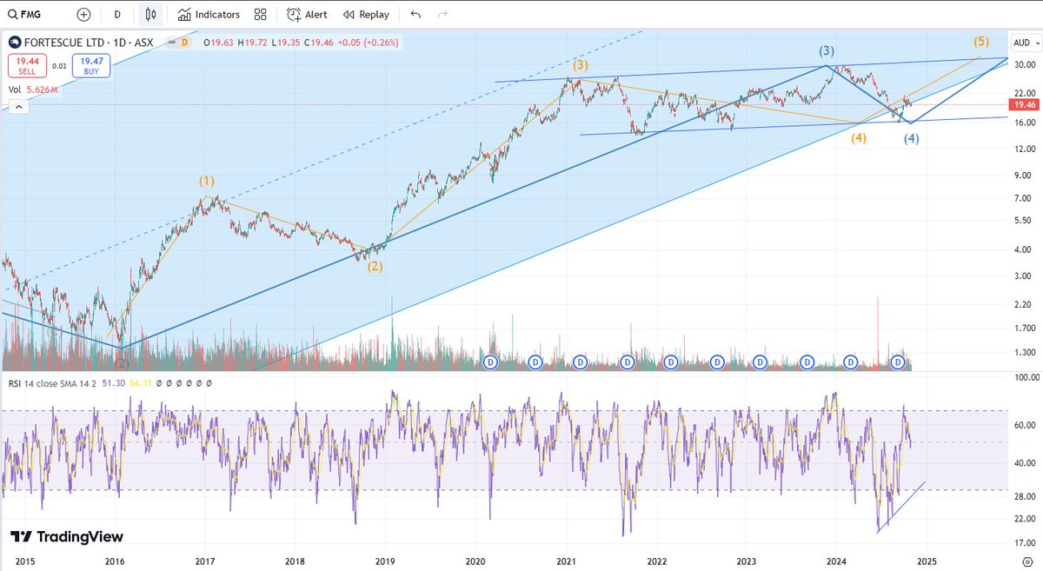Click the 2025 time axis label
This screenshot has height=571, width=1043.
click(x=926, y=562)
